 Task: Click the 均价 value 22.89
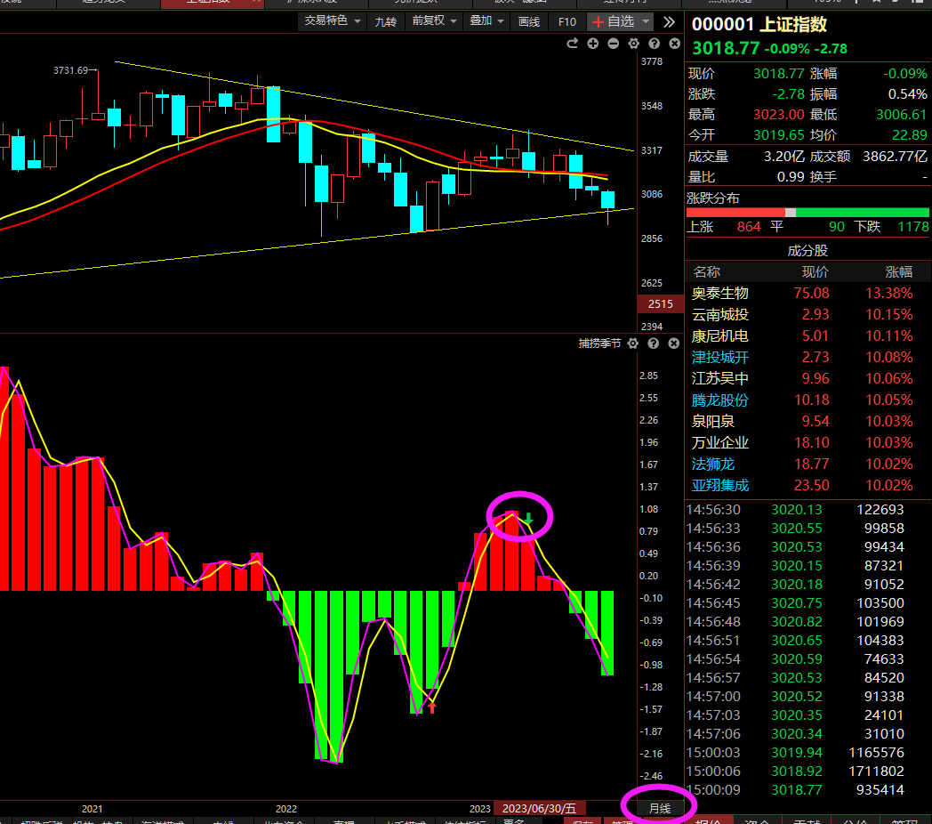tap(910, 135)
